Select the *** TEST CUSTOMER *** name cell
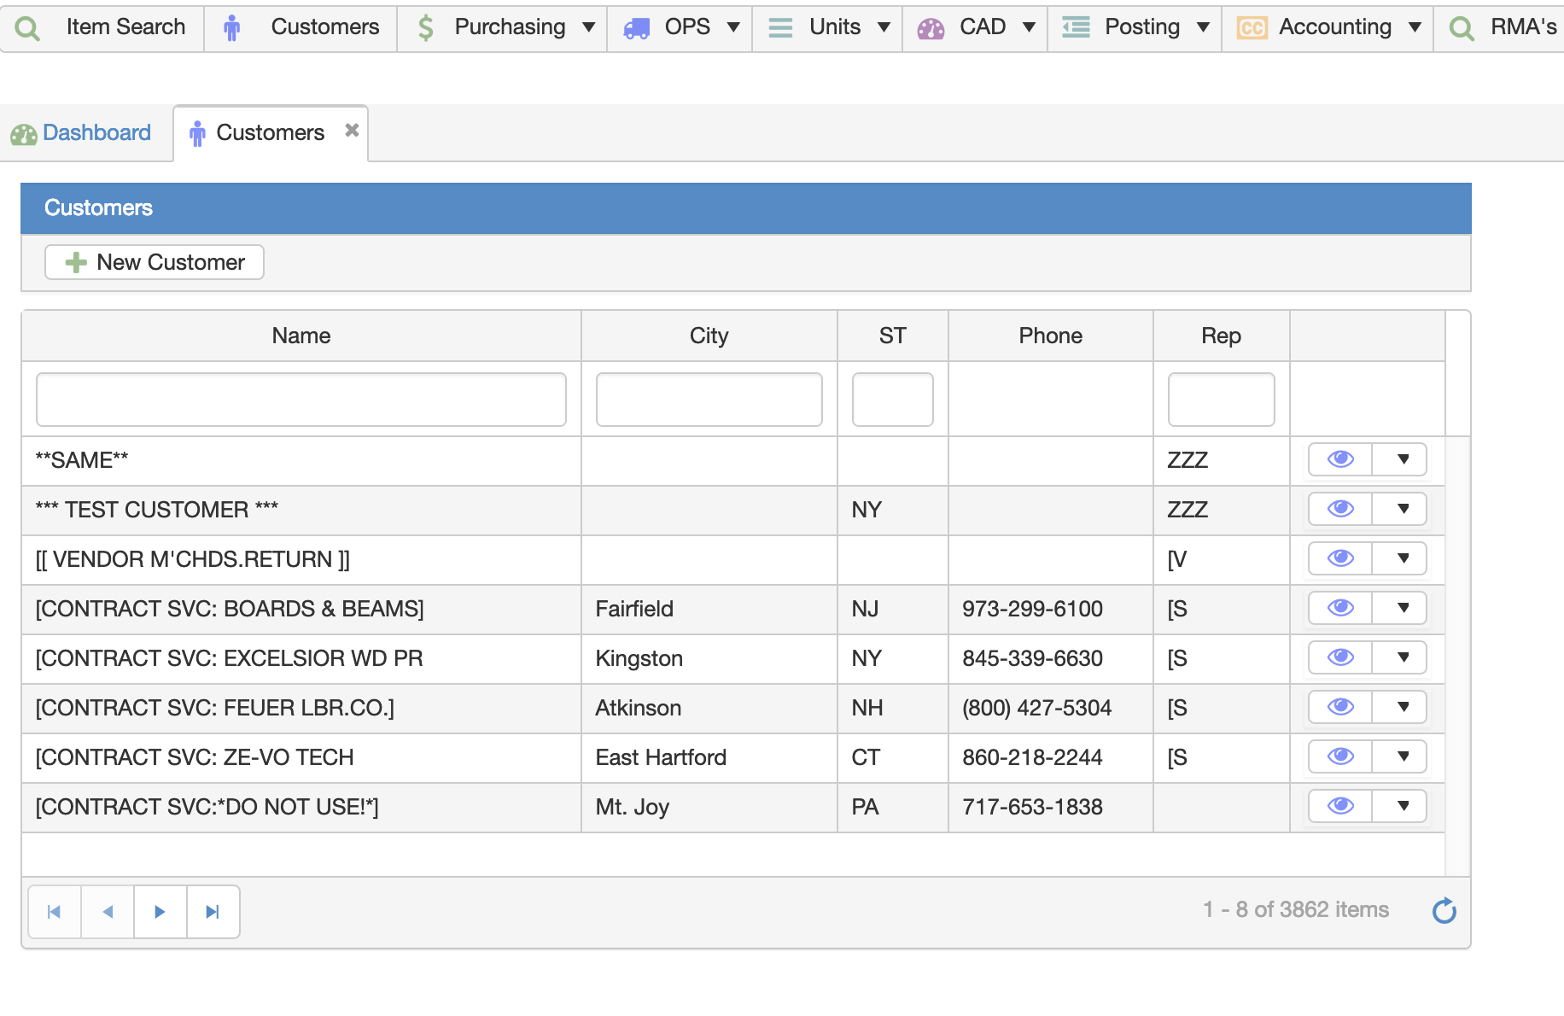The height and width of the screenshot is (1016, 1564). (x=301, y=510)
